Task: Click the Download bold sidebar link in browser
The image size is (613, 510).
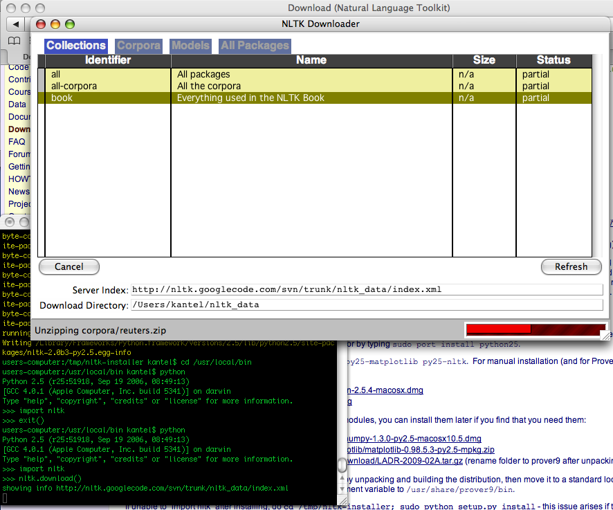Action: [19, 129]
